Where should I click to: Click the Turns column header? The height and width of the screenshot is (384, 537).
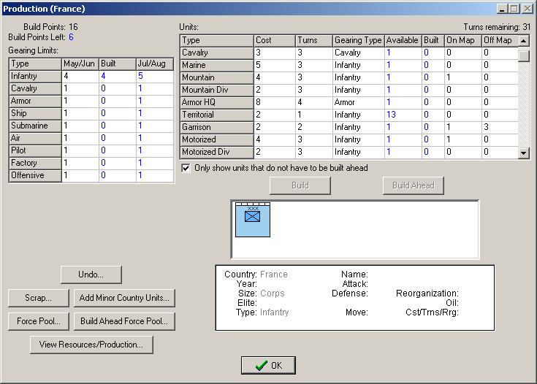[313, 40]
